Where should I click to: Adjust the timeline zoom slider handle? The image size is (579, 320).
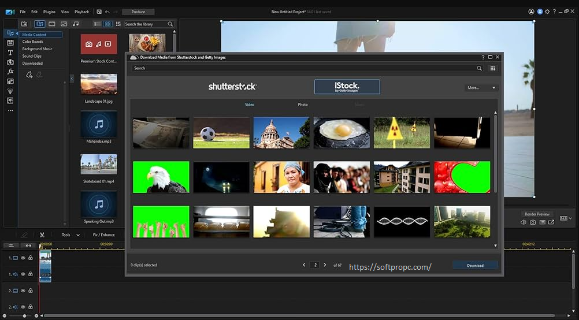[24, 316]
